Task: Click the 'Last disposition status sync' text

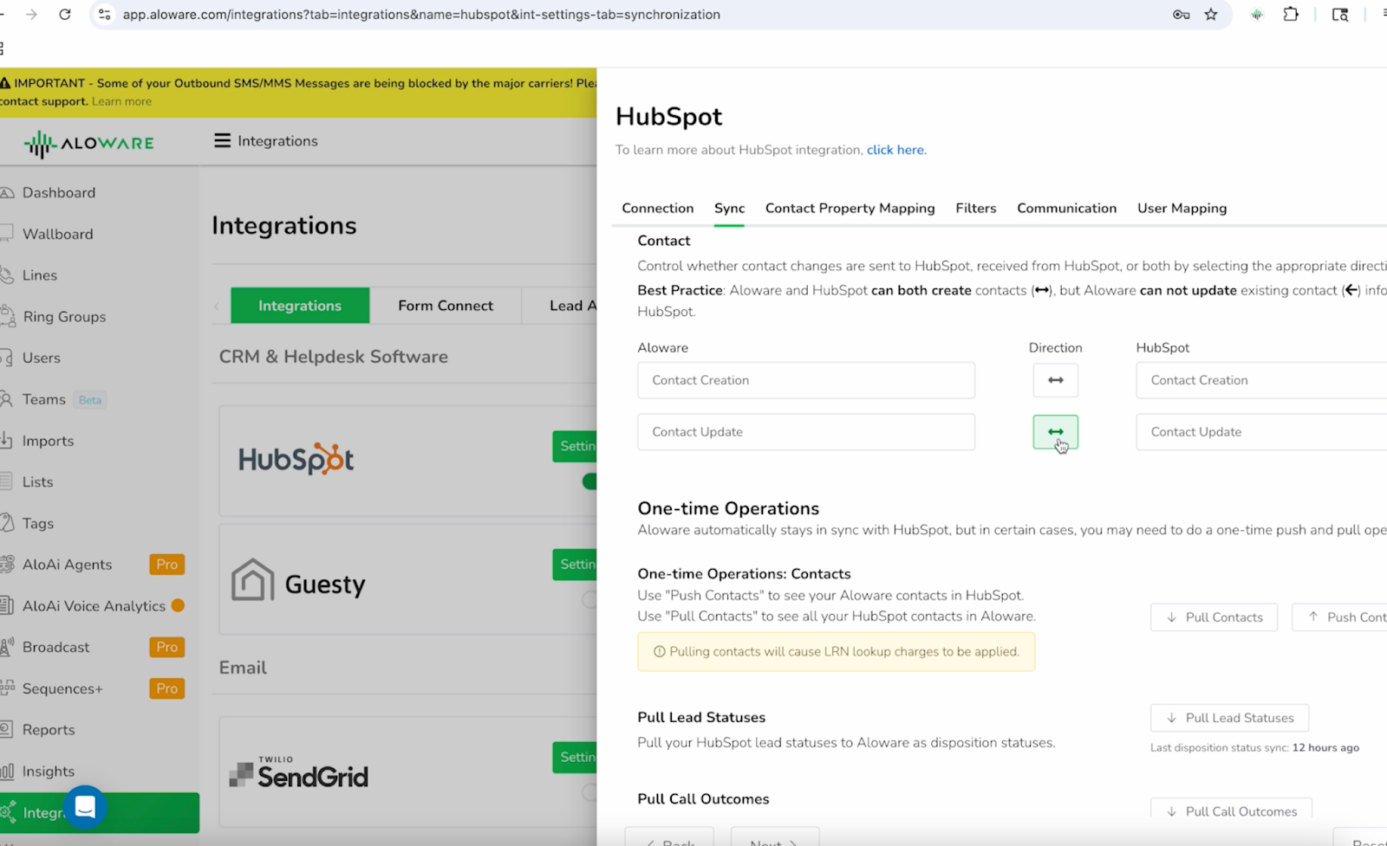Action: pos(1254,748)
